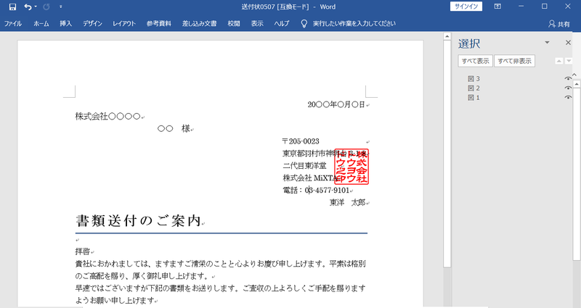Screen dimensions: 581x308
Task: Move object up with the bring-forward arrow
Action: pos(559,61)
